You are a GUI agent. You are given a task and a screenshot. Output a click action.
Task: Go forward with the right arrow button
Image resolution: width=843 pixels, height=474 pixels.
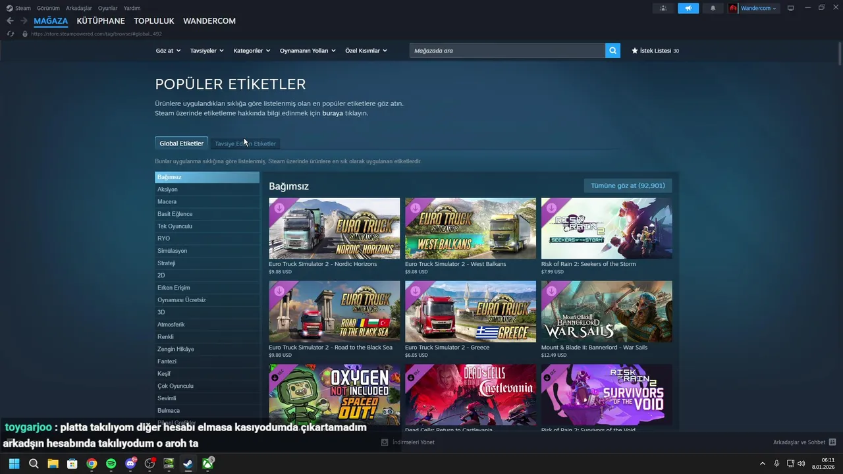24,21
